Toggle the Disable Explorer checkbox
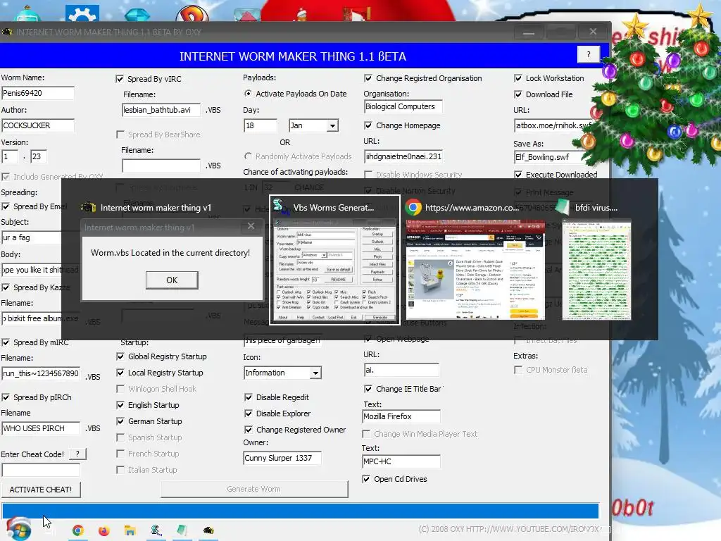The height and width of the screenshot is (541, 721). pyautogui.click(x=249, y=413)
